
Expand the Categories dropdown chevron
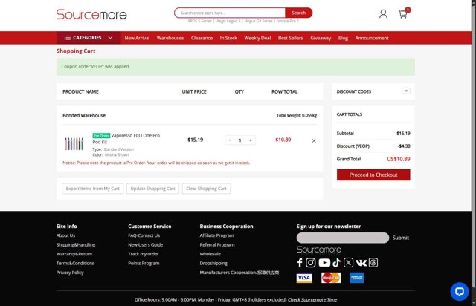(110, 38)
